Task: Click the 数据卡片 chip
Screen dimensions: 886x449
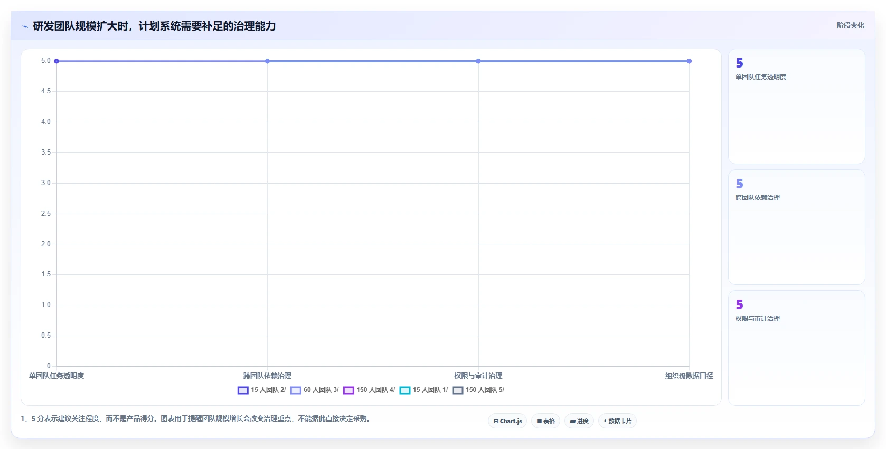Action: [x=617, y=421]
